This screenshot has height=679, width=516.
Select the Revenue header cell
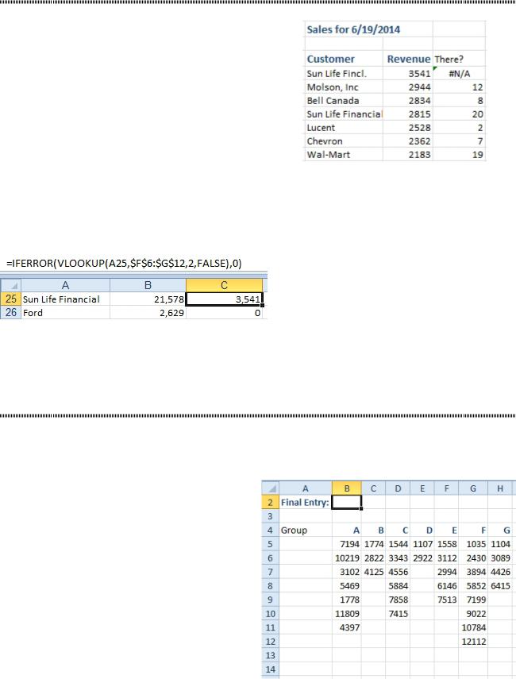point(408,59)
